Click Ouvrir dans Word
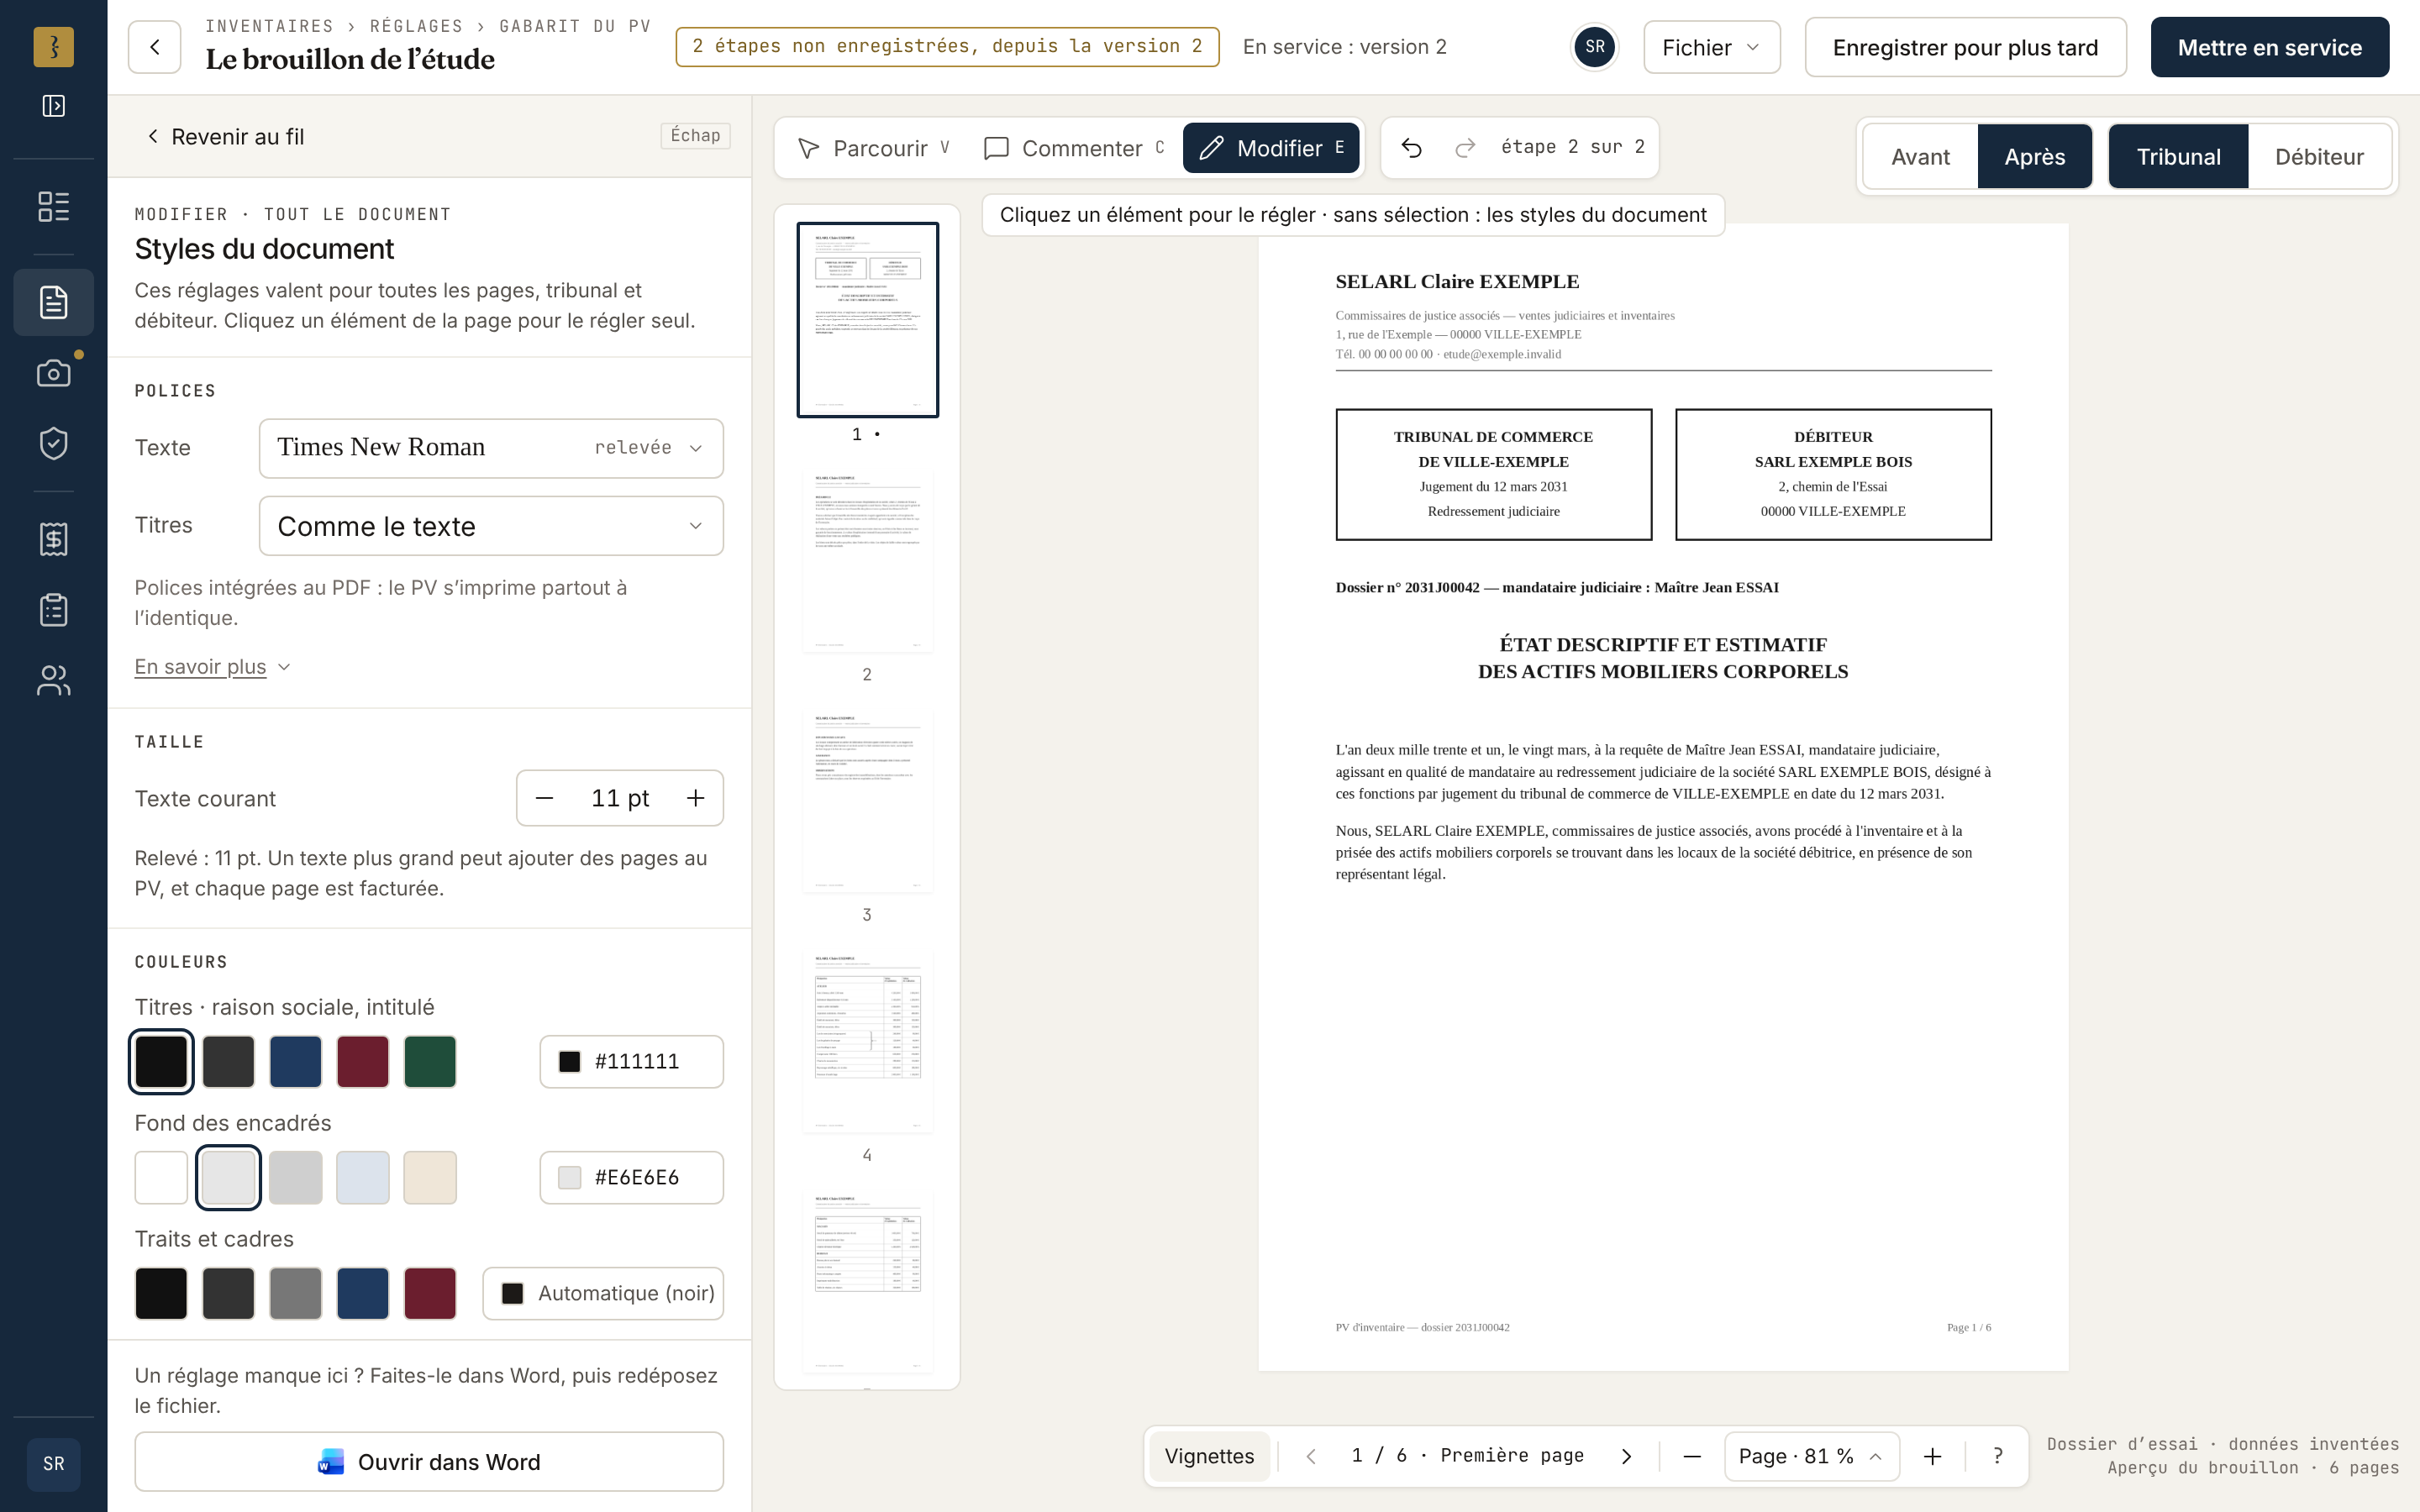This screenshot has height=1512, width=2420. pyautogui.click(x=429, y=1462)
